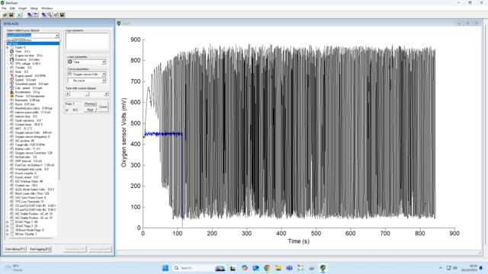Click the sixth toolbar icon left of magnifier
The height and width of the screenshot is (274, 488).
(x=44, y=14)
